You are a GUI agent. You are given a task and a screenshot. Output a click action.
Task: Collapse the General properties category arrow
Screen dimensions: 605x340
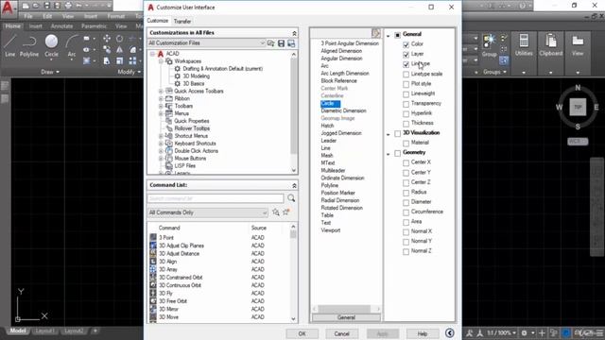pyautogui.click(x=389, y=36)
